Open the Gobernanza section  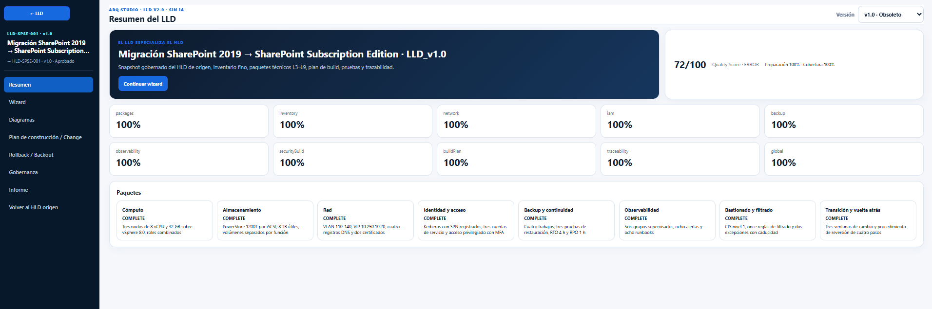click(x=48, y=172)
